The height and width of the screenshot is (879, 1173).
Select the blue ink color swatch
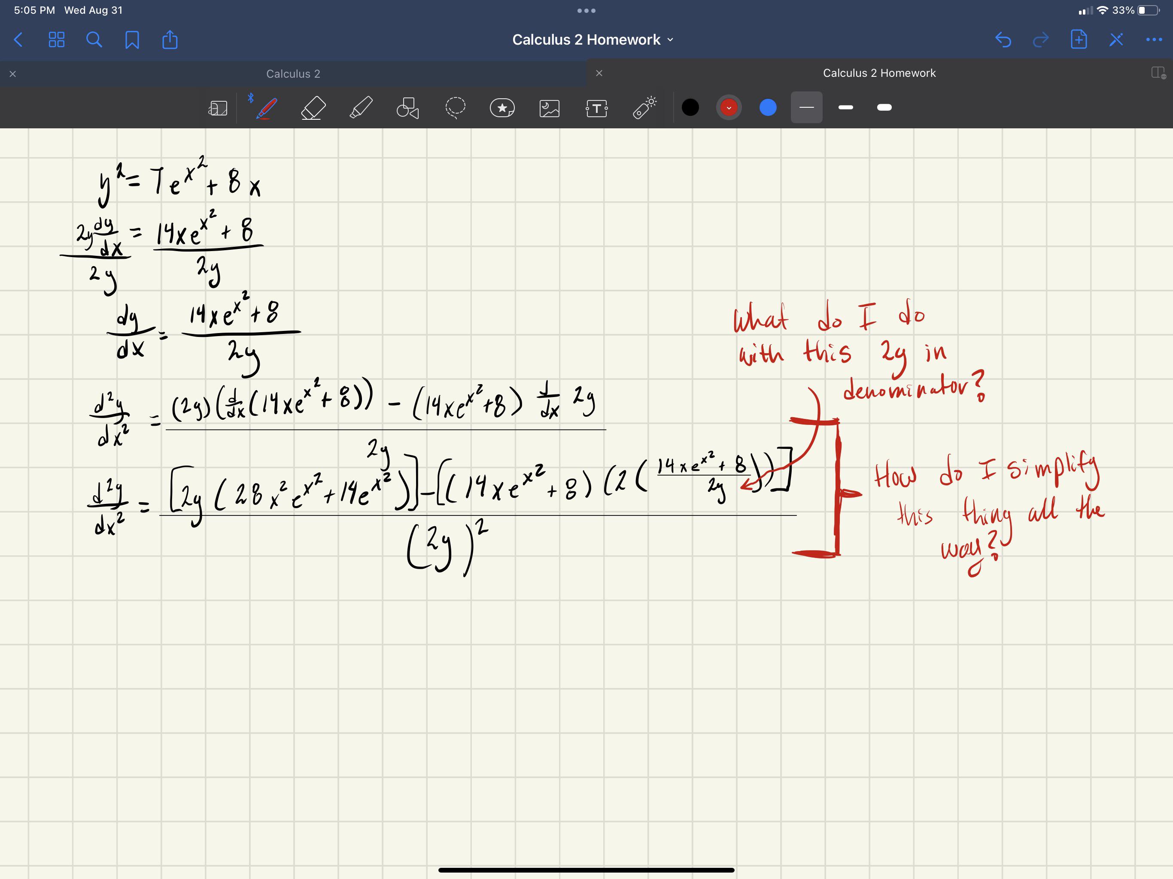pos(767,108)
